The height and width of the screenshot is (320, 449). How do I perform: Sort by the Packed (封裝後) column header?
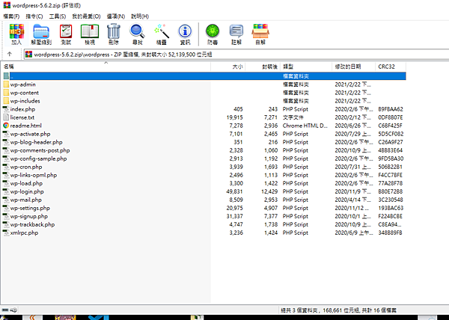point(263,67)
